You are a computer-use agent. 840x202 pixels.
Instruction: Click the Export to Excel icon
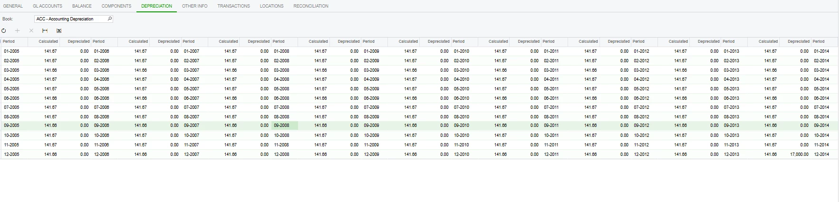59,30
